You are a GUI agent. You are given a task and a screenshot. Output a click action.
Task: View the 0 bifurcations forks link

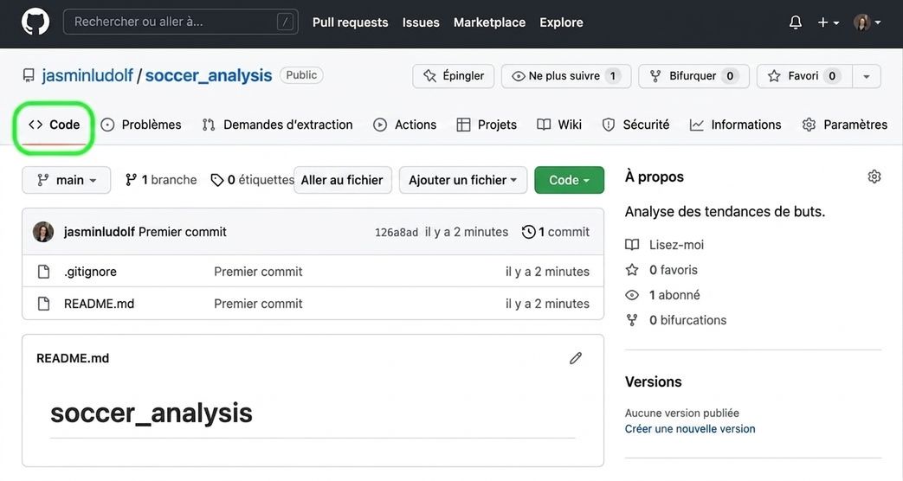[x=676, y=320]
